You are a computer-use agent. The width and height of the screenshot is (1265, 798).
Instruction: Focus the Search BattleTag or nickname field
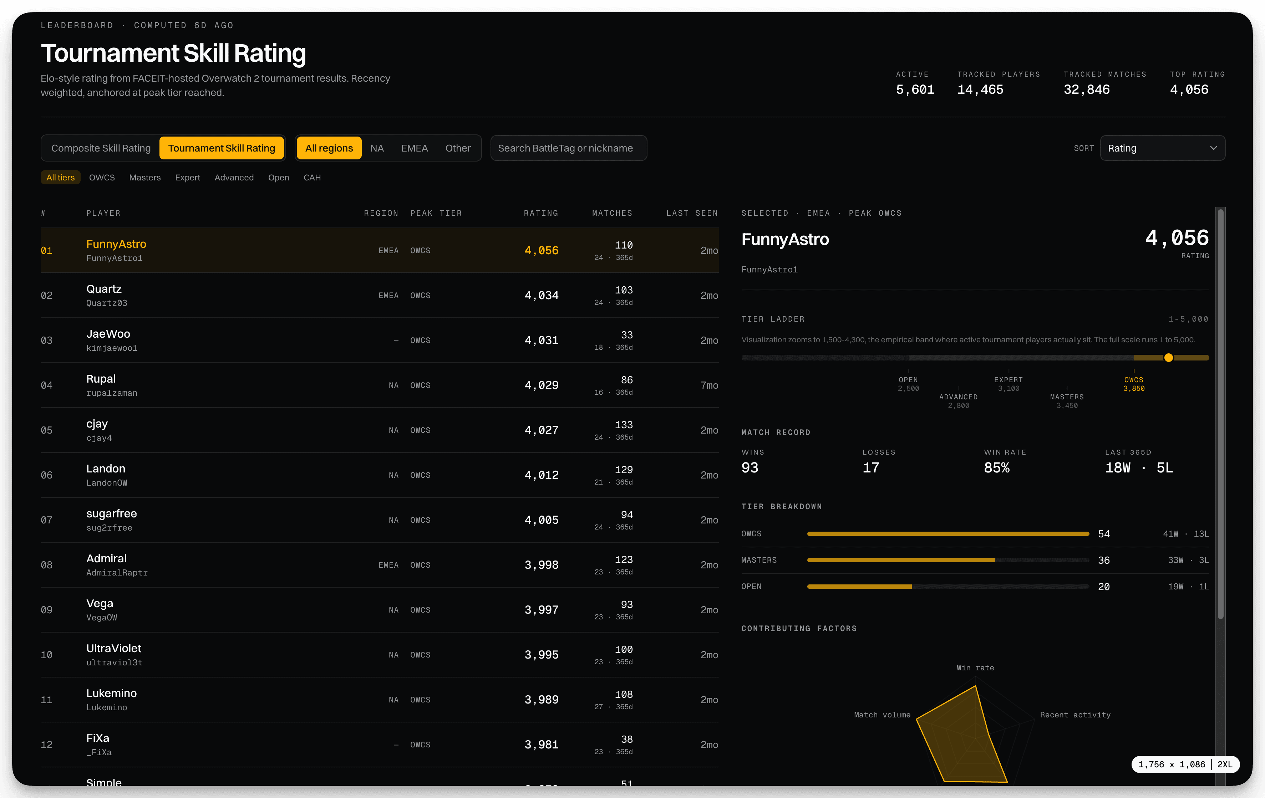(x=568, y=148)
